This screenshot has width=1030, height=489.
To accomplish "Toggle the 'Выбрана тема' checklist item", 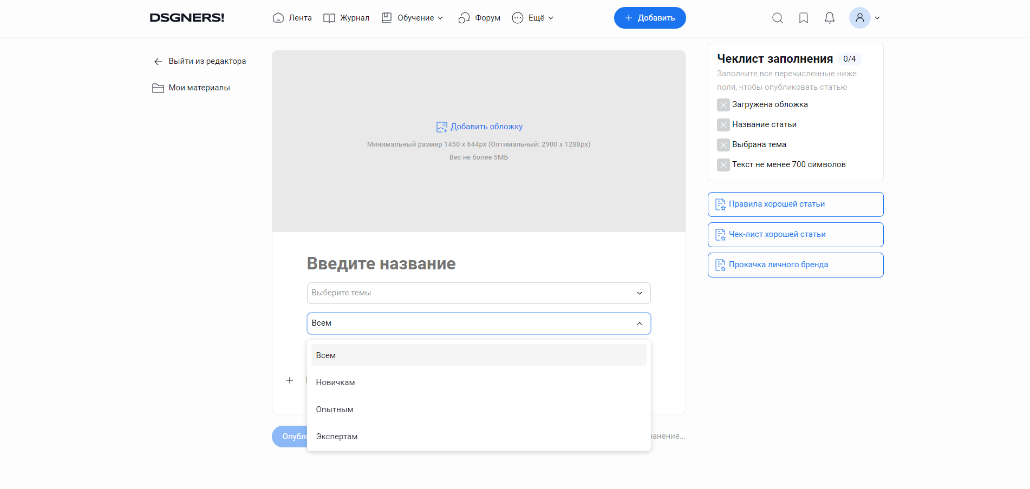I will 723,144.
